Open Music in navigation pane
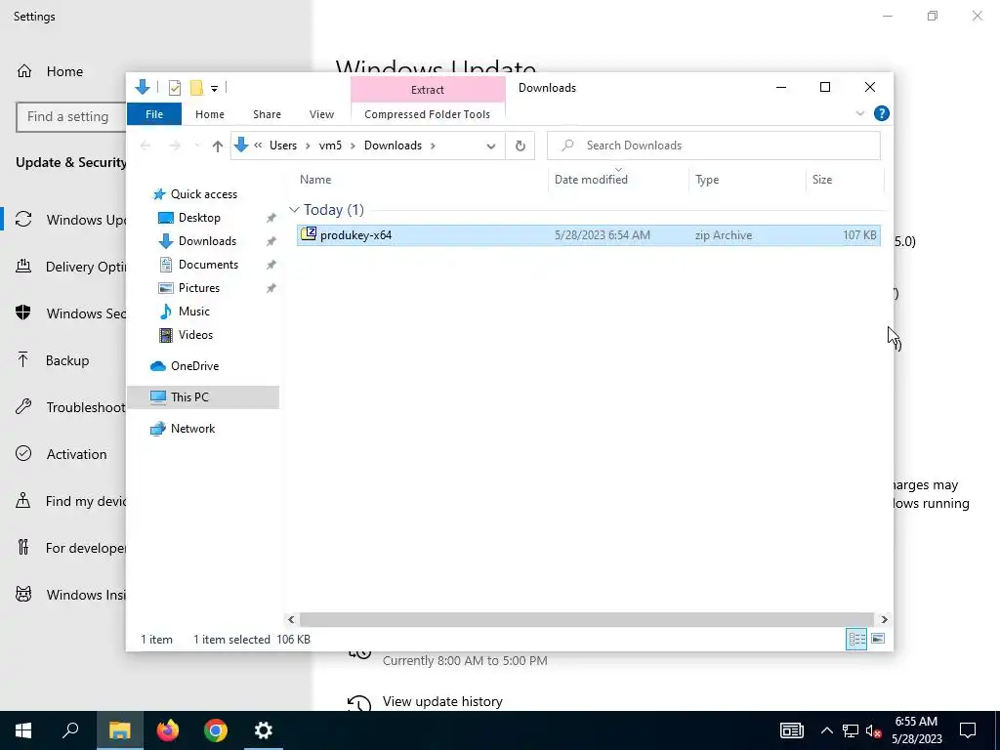The image size is (1000, 750). (x=194, y=312)
